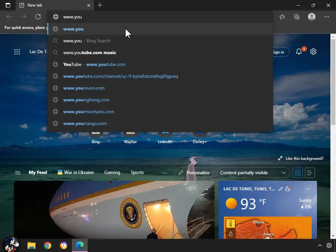Open File Explorer from the taskbar
336x252 pixels.
31,245
